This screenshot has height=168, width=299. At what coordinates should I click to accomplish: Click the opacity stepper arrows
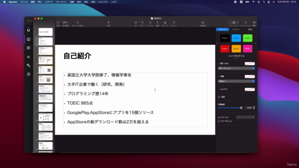click(x=254, y=108)
